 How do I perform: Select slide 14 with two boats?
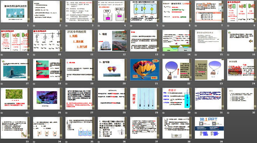[x=177, y=40]
